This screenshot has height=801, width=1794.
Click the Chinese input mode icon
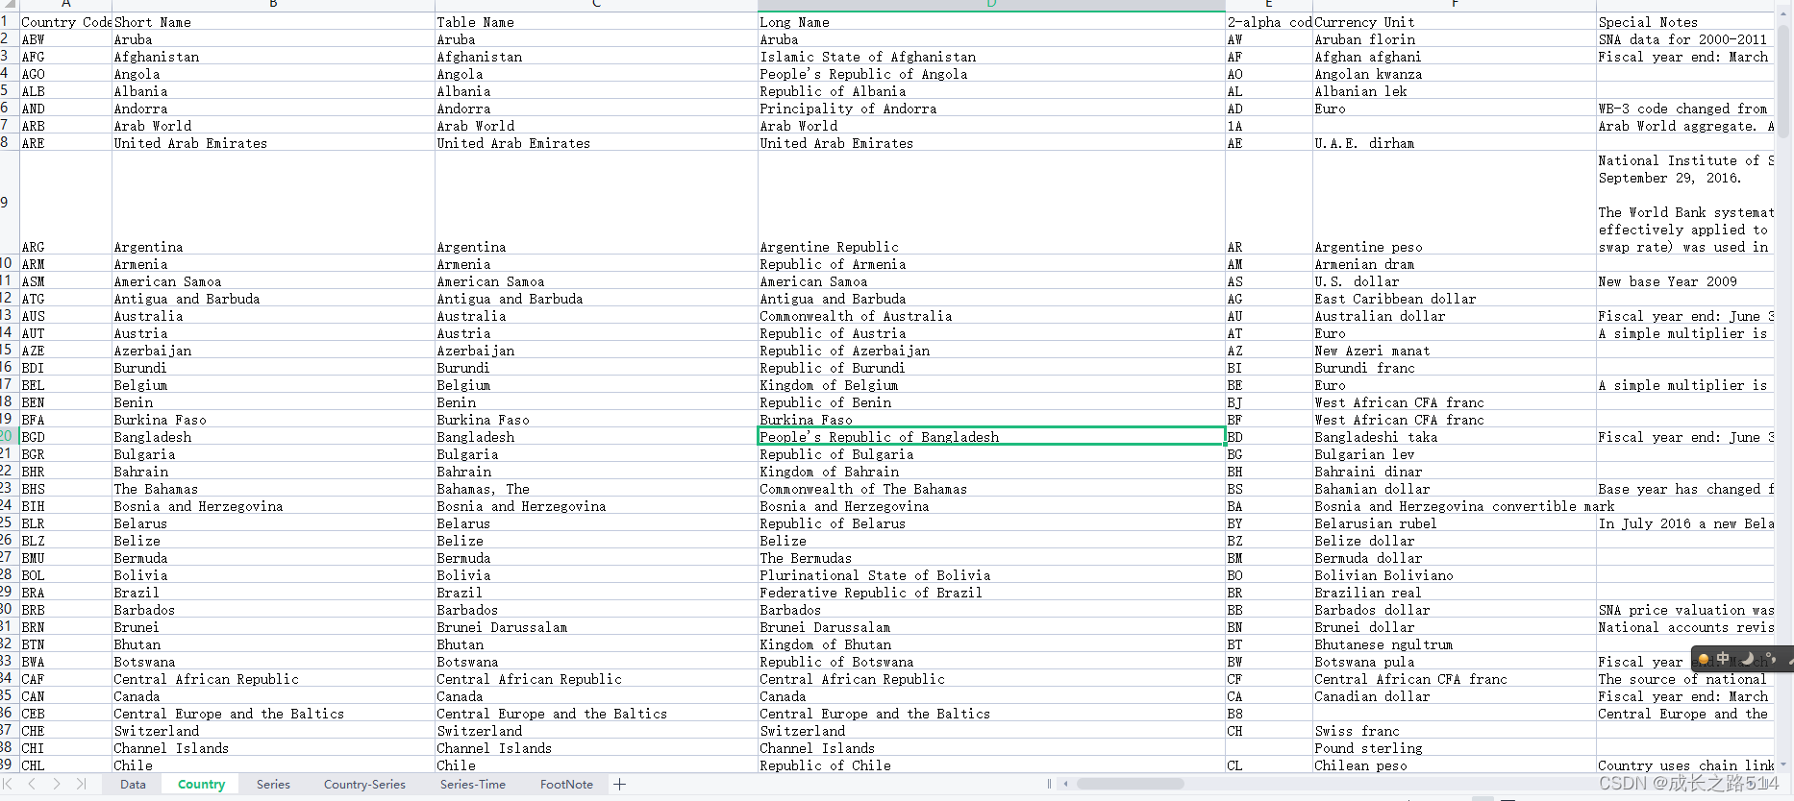(x=1723, y=658)
